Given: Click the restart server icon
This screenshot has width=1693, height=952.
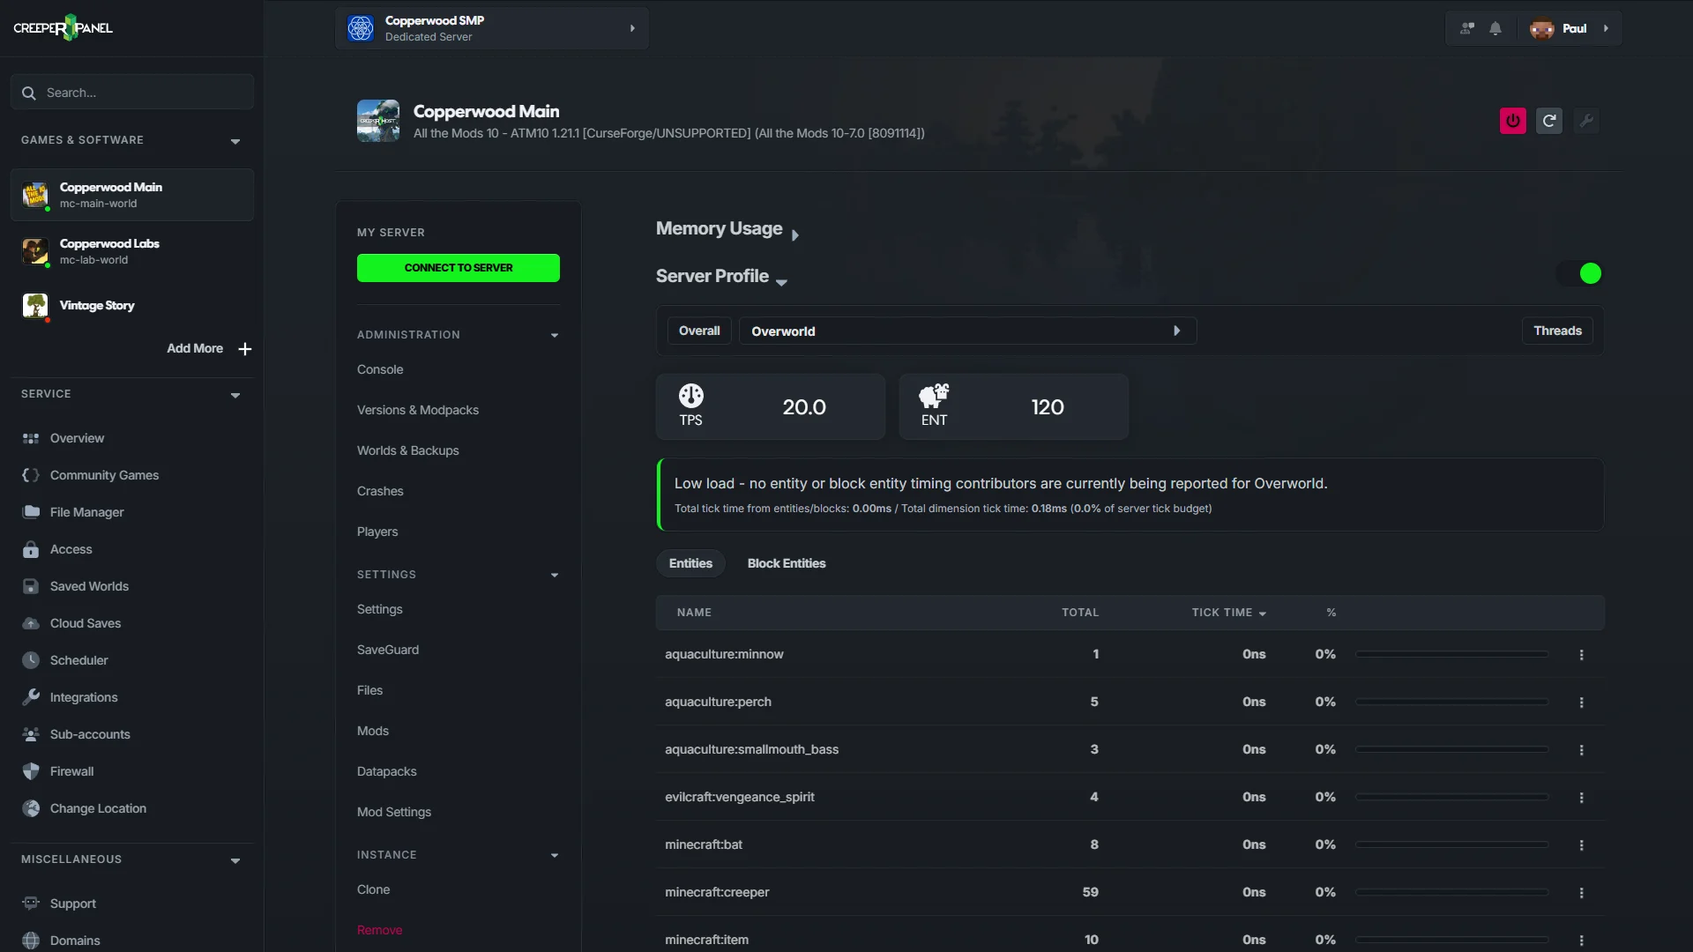Looking at the screenshot, I should (1549, 121).
